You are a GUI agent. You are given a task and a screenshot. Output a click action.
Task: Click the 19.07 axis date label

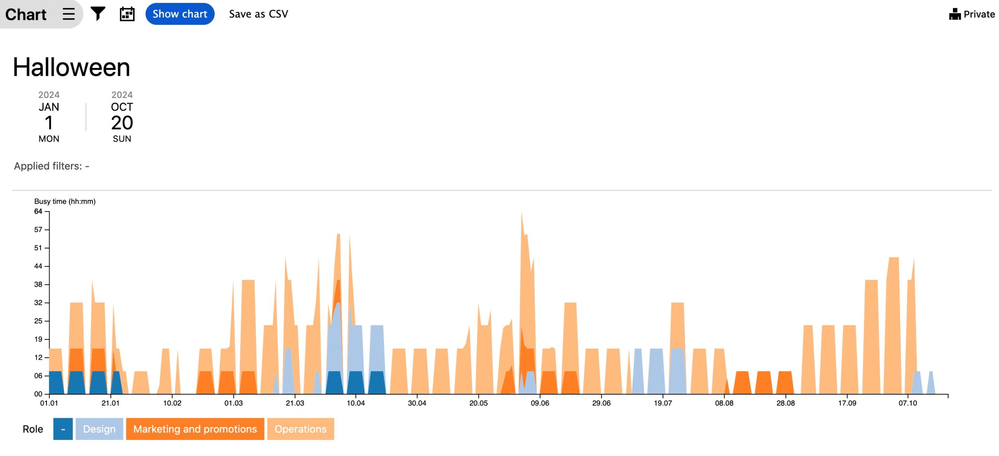pos(663,403)
